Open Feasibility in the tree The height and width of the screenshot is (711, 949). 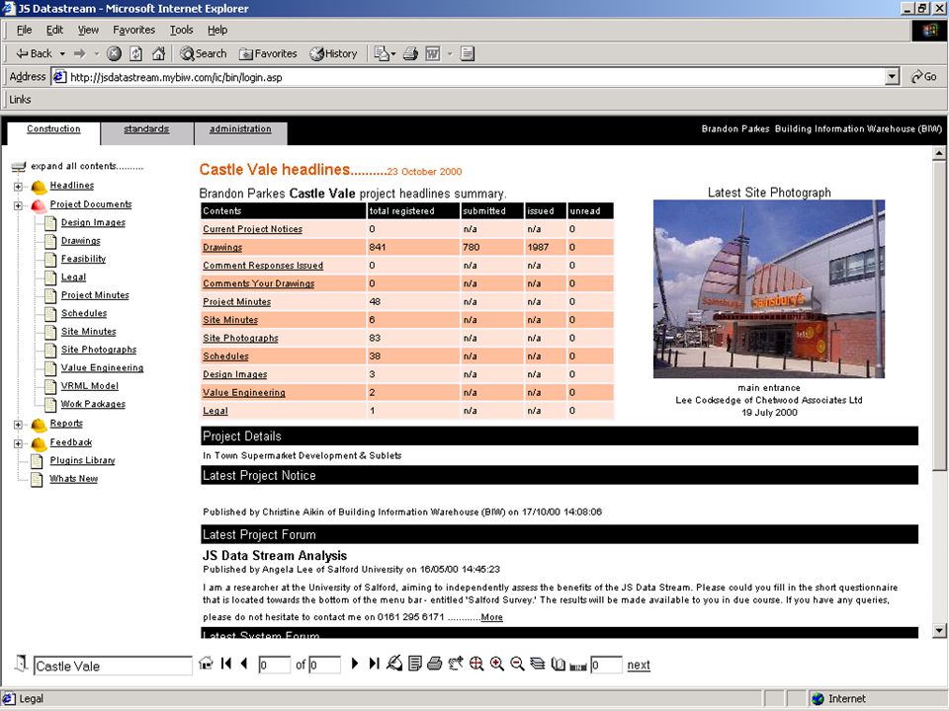coord(83,259)
